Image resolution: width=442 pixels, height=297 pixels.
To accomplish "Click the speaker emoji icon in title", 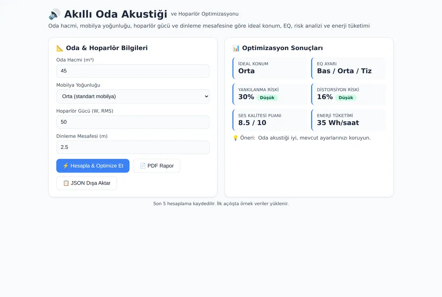I will [55, 14].
